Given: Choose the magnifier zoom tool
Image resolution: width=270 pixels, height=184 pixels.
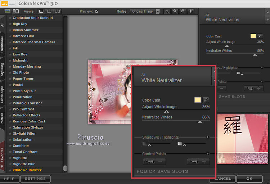Looking at the screenshot, I should coord(175,12).
